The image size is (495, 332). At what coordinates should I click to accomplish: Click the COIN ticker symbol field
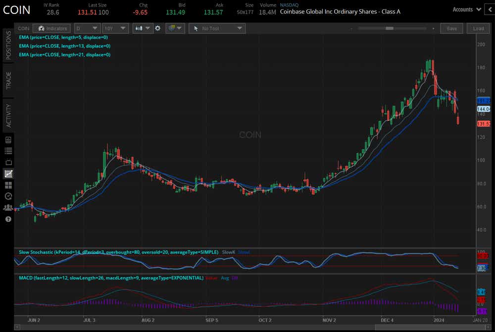pos(24,29)
